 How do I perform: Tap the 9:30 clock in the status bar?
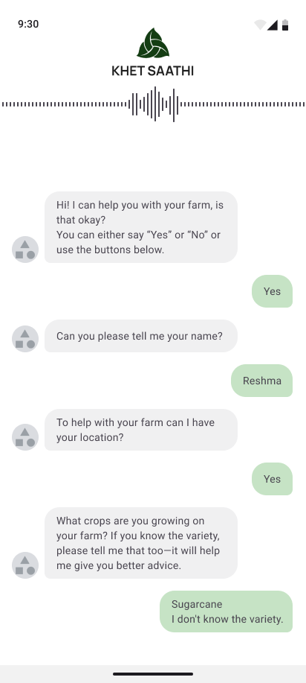[28, 24]
